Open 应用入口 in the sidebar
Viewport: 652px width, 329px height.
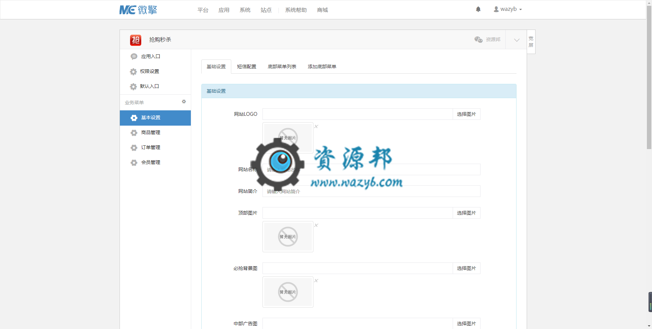click(x=155, y=57)
